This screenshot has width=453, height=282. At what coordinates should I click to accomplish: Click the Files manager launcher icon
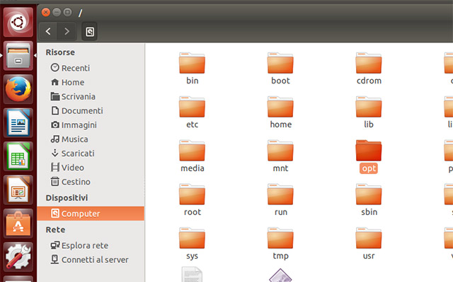[x=18, y=56]
